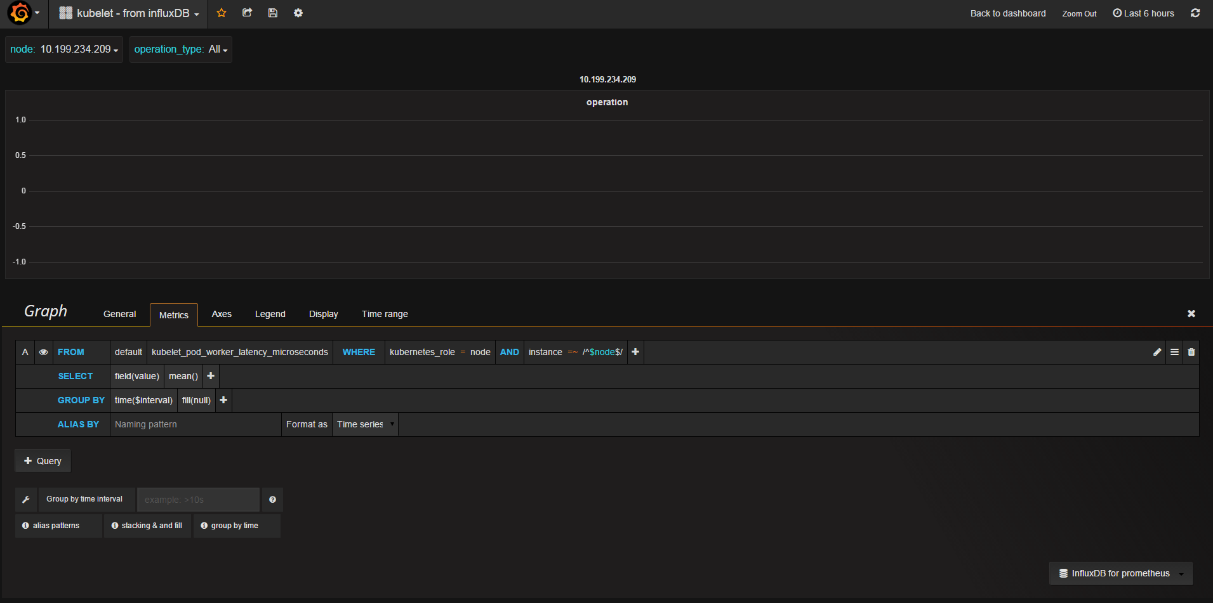Viewport: 1213px width, 603px height.
Task: Click the AND condition operator
Action: 509,352
